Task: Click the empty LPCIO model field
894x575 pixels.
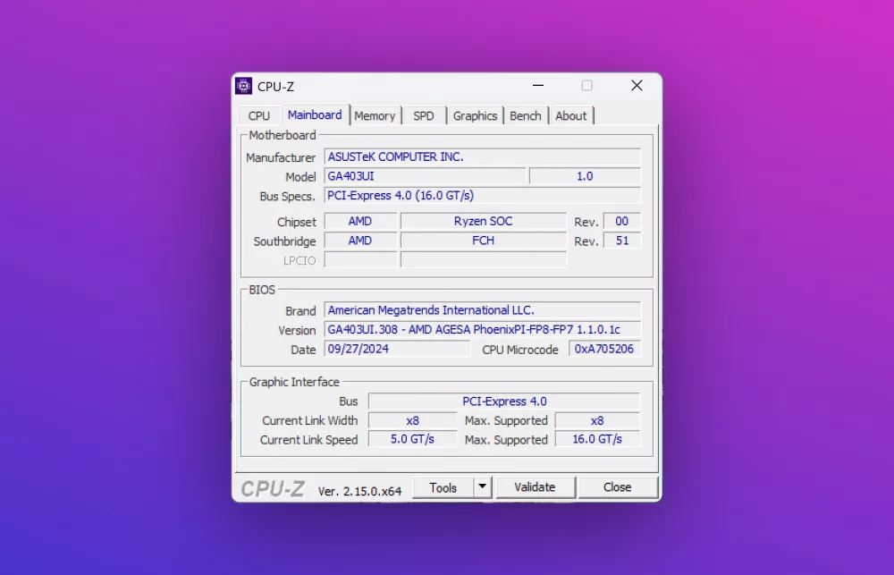Action: (x=484, y=260)
